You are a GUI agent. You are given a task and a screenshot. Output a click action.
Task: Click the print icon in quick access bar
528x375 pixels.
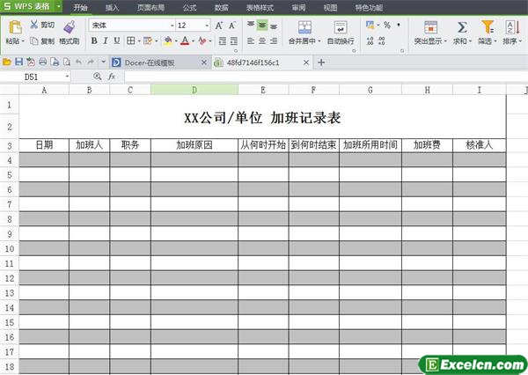[x=43, y=62]
